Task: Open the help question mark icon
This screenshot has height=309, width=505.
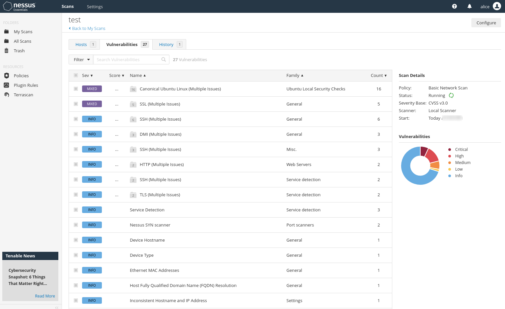Action: [x=455, y=6]
